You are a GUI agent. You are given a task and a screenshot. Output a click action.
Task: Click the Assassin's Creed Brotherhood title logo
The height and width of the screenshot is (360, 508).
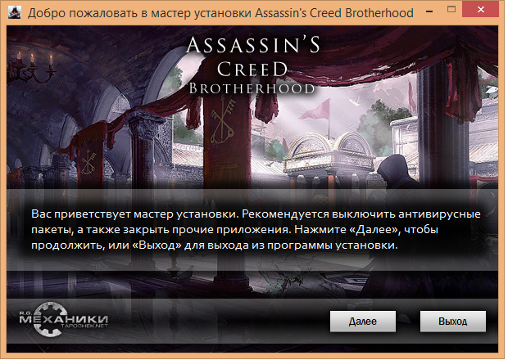coord(252,65)
